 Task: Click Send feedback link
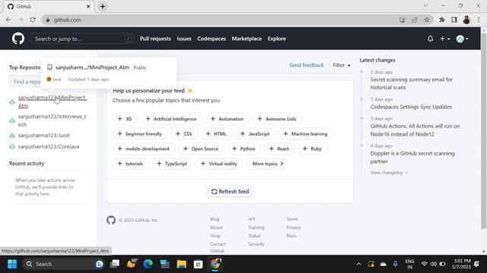click(x=306, y=65)
